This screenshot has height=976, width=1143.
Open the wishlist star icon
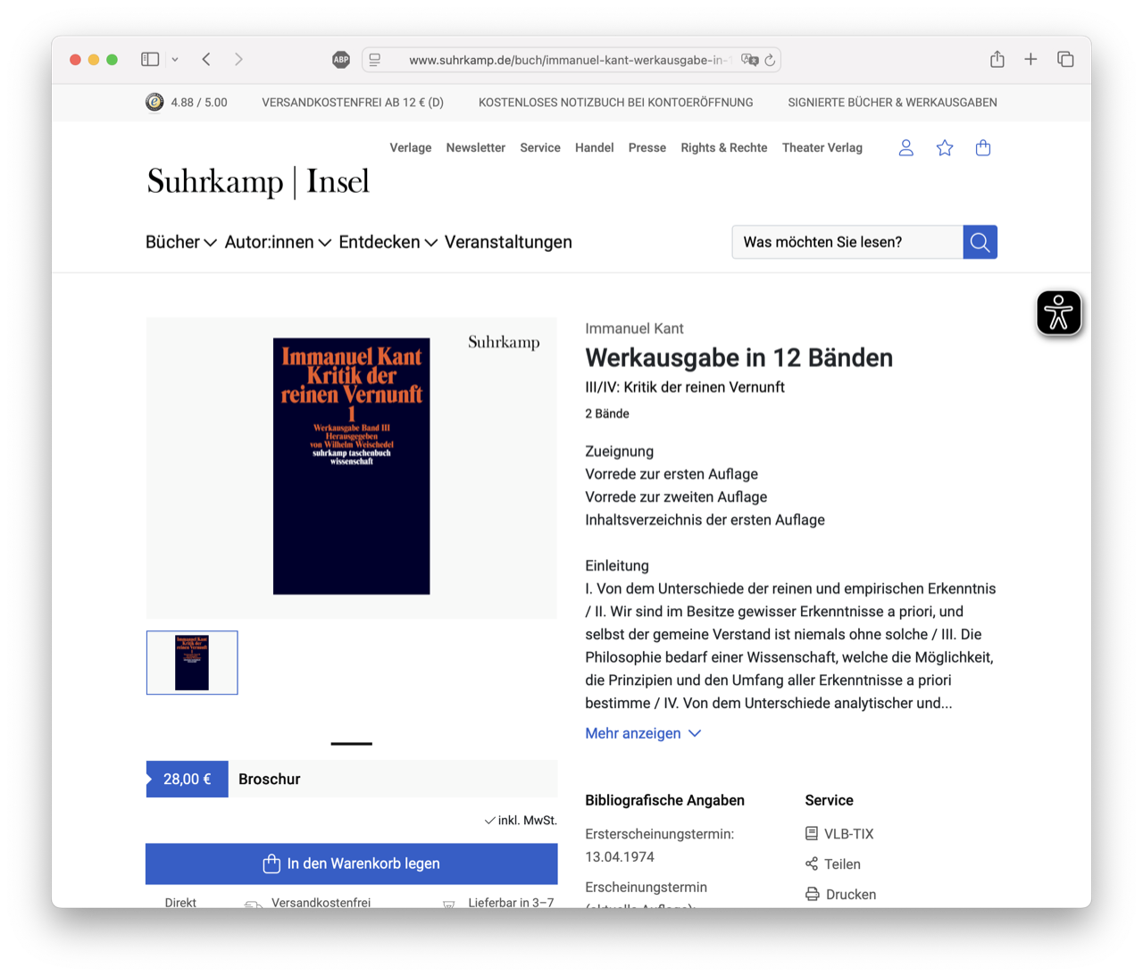tap(945, 148)
